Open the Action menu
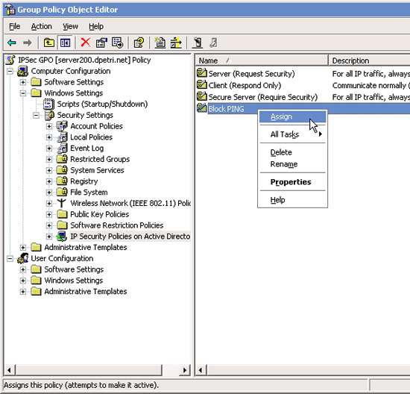The image size is (410, 394). click(41, 26)
